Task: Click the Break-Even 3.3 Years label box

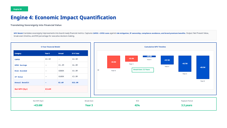Action: (143, 70)
